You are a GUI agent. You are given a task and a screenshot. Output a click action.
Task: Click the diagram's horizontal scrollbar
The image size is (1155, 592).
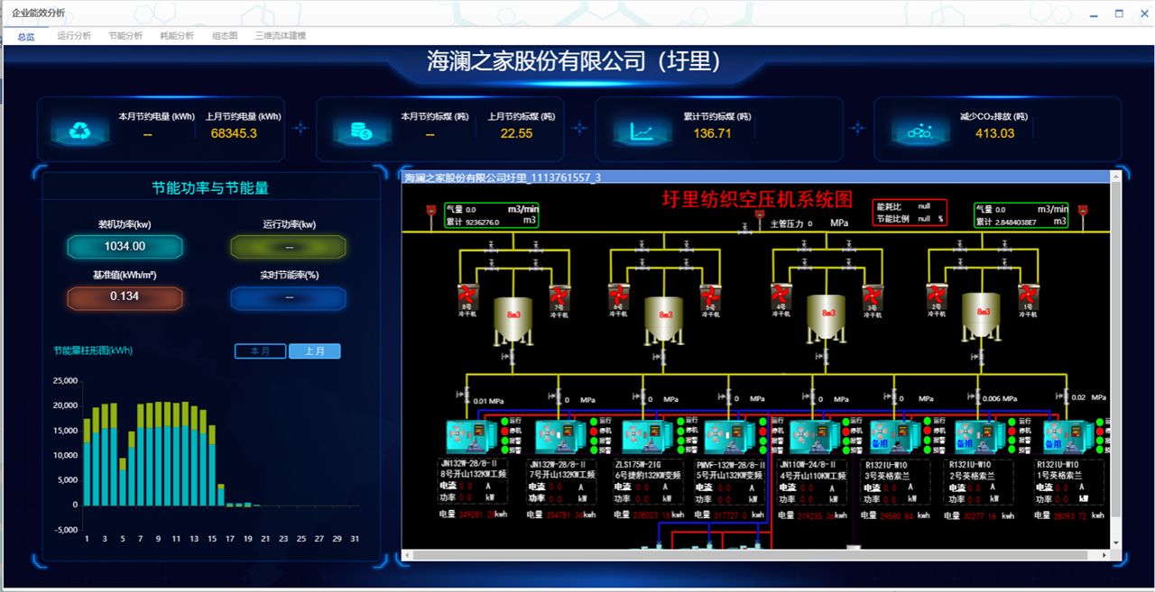(x=756, y=555)
